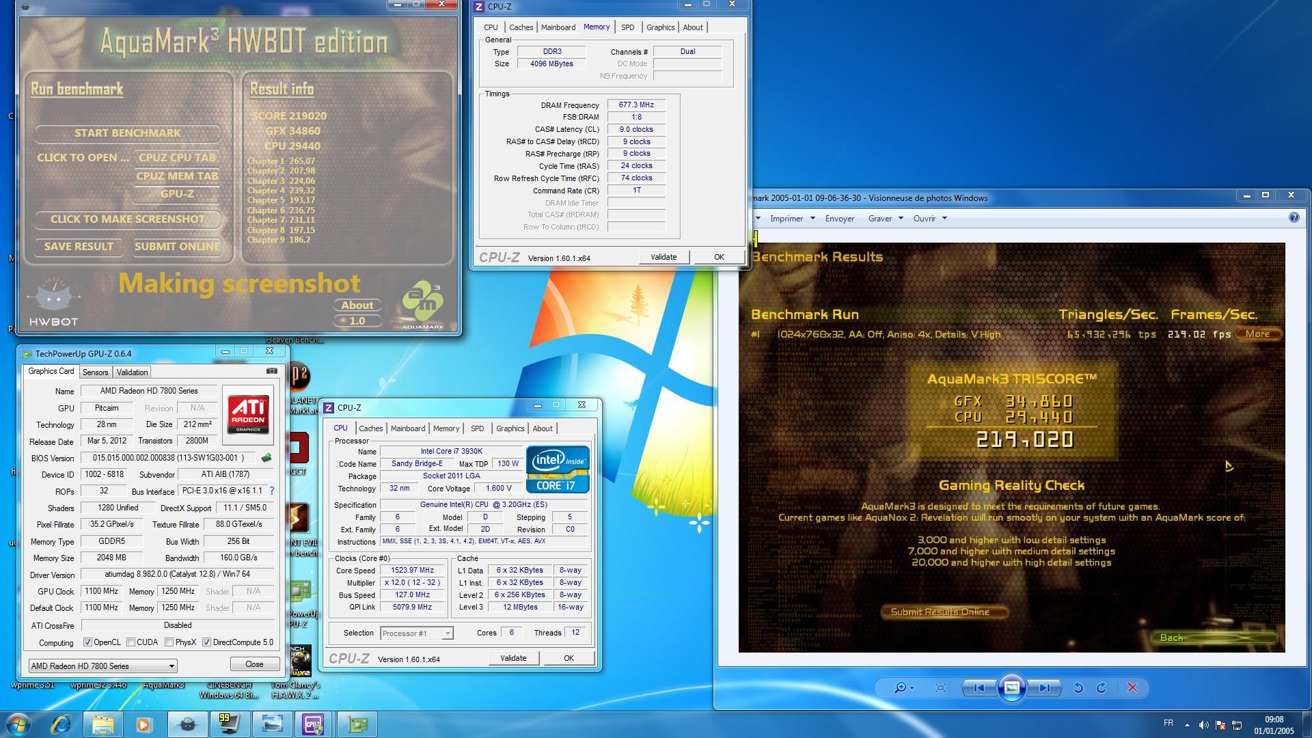
Task: Toggle the CUDA checkbox in GPU-Z
Action: pos(131,642)
